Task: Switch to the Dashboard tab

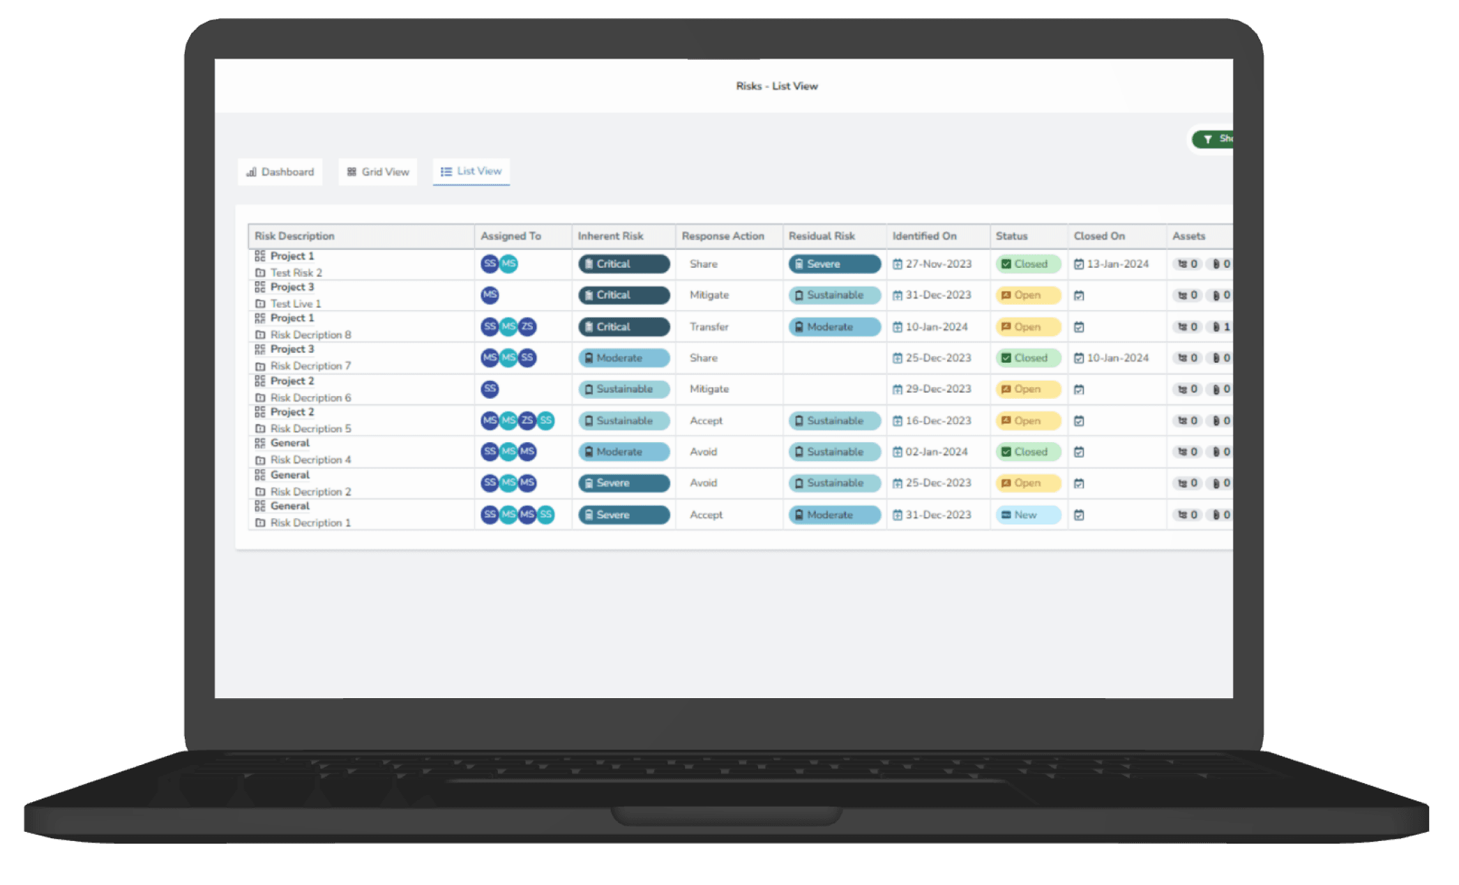Action: tap(280, 172)
